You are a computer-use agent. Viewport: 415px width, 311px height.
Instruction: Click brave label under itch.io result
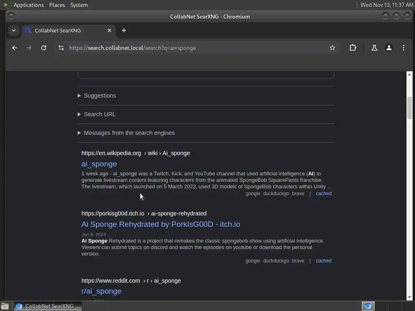pyautogui.click(x=298, y=261)
